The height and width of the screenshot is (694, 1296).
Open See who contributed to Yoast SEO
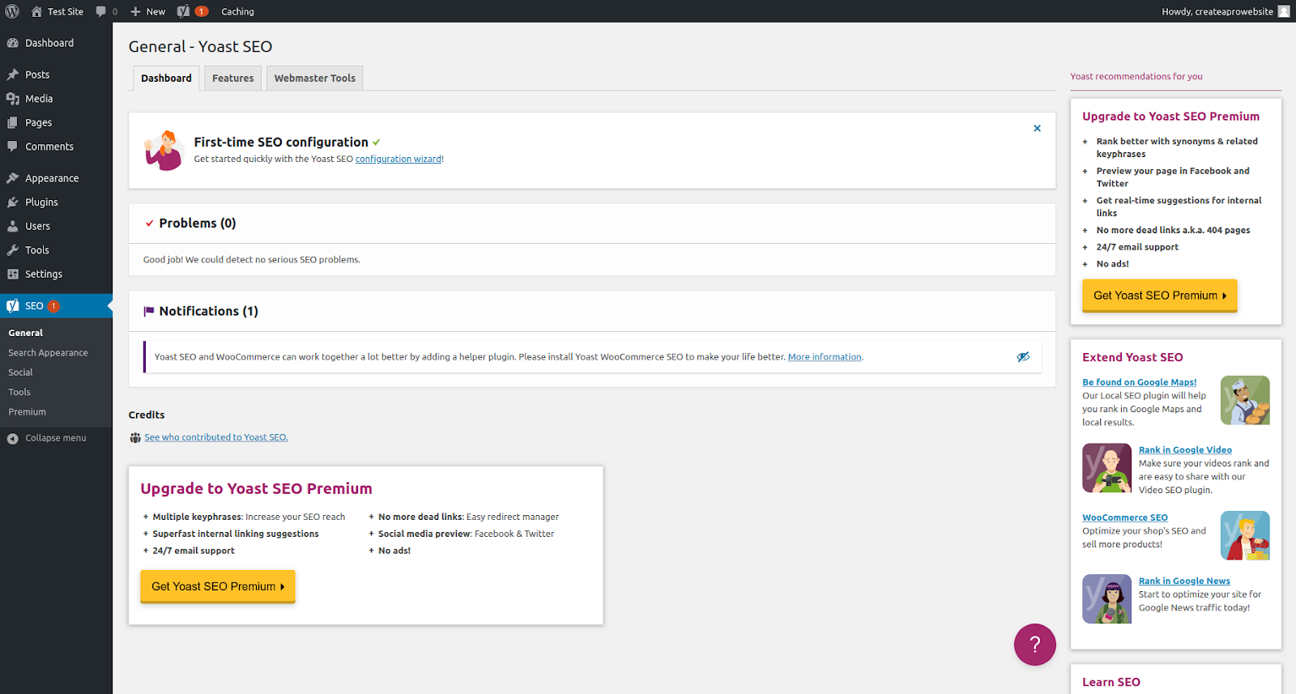[x=216, y=437]
